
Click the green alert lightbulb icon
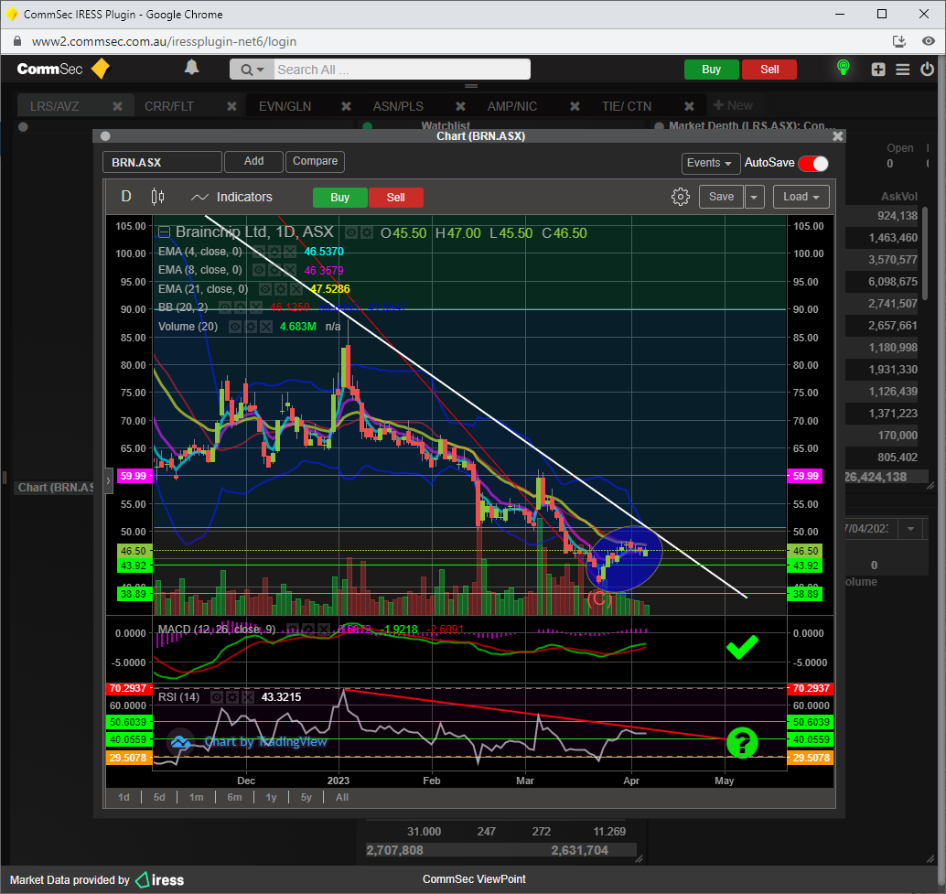click(844, 68)
